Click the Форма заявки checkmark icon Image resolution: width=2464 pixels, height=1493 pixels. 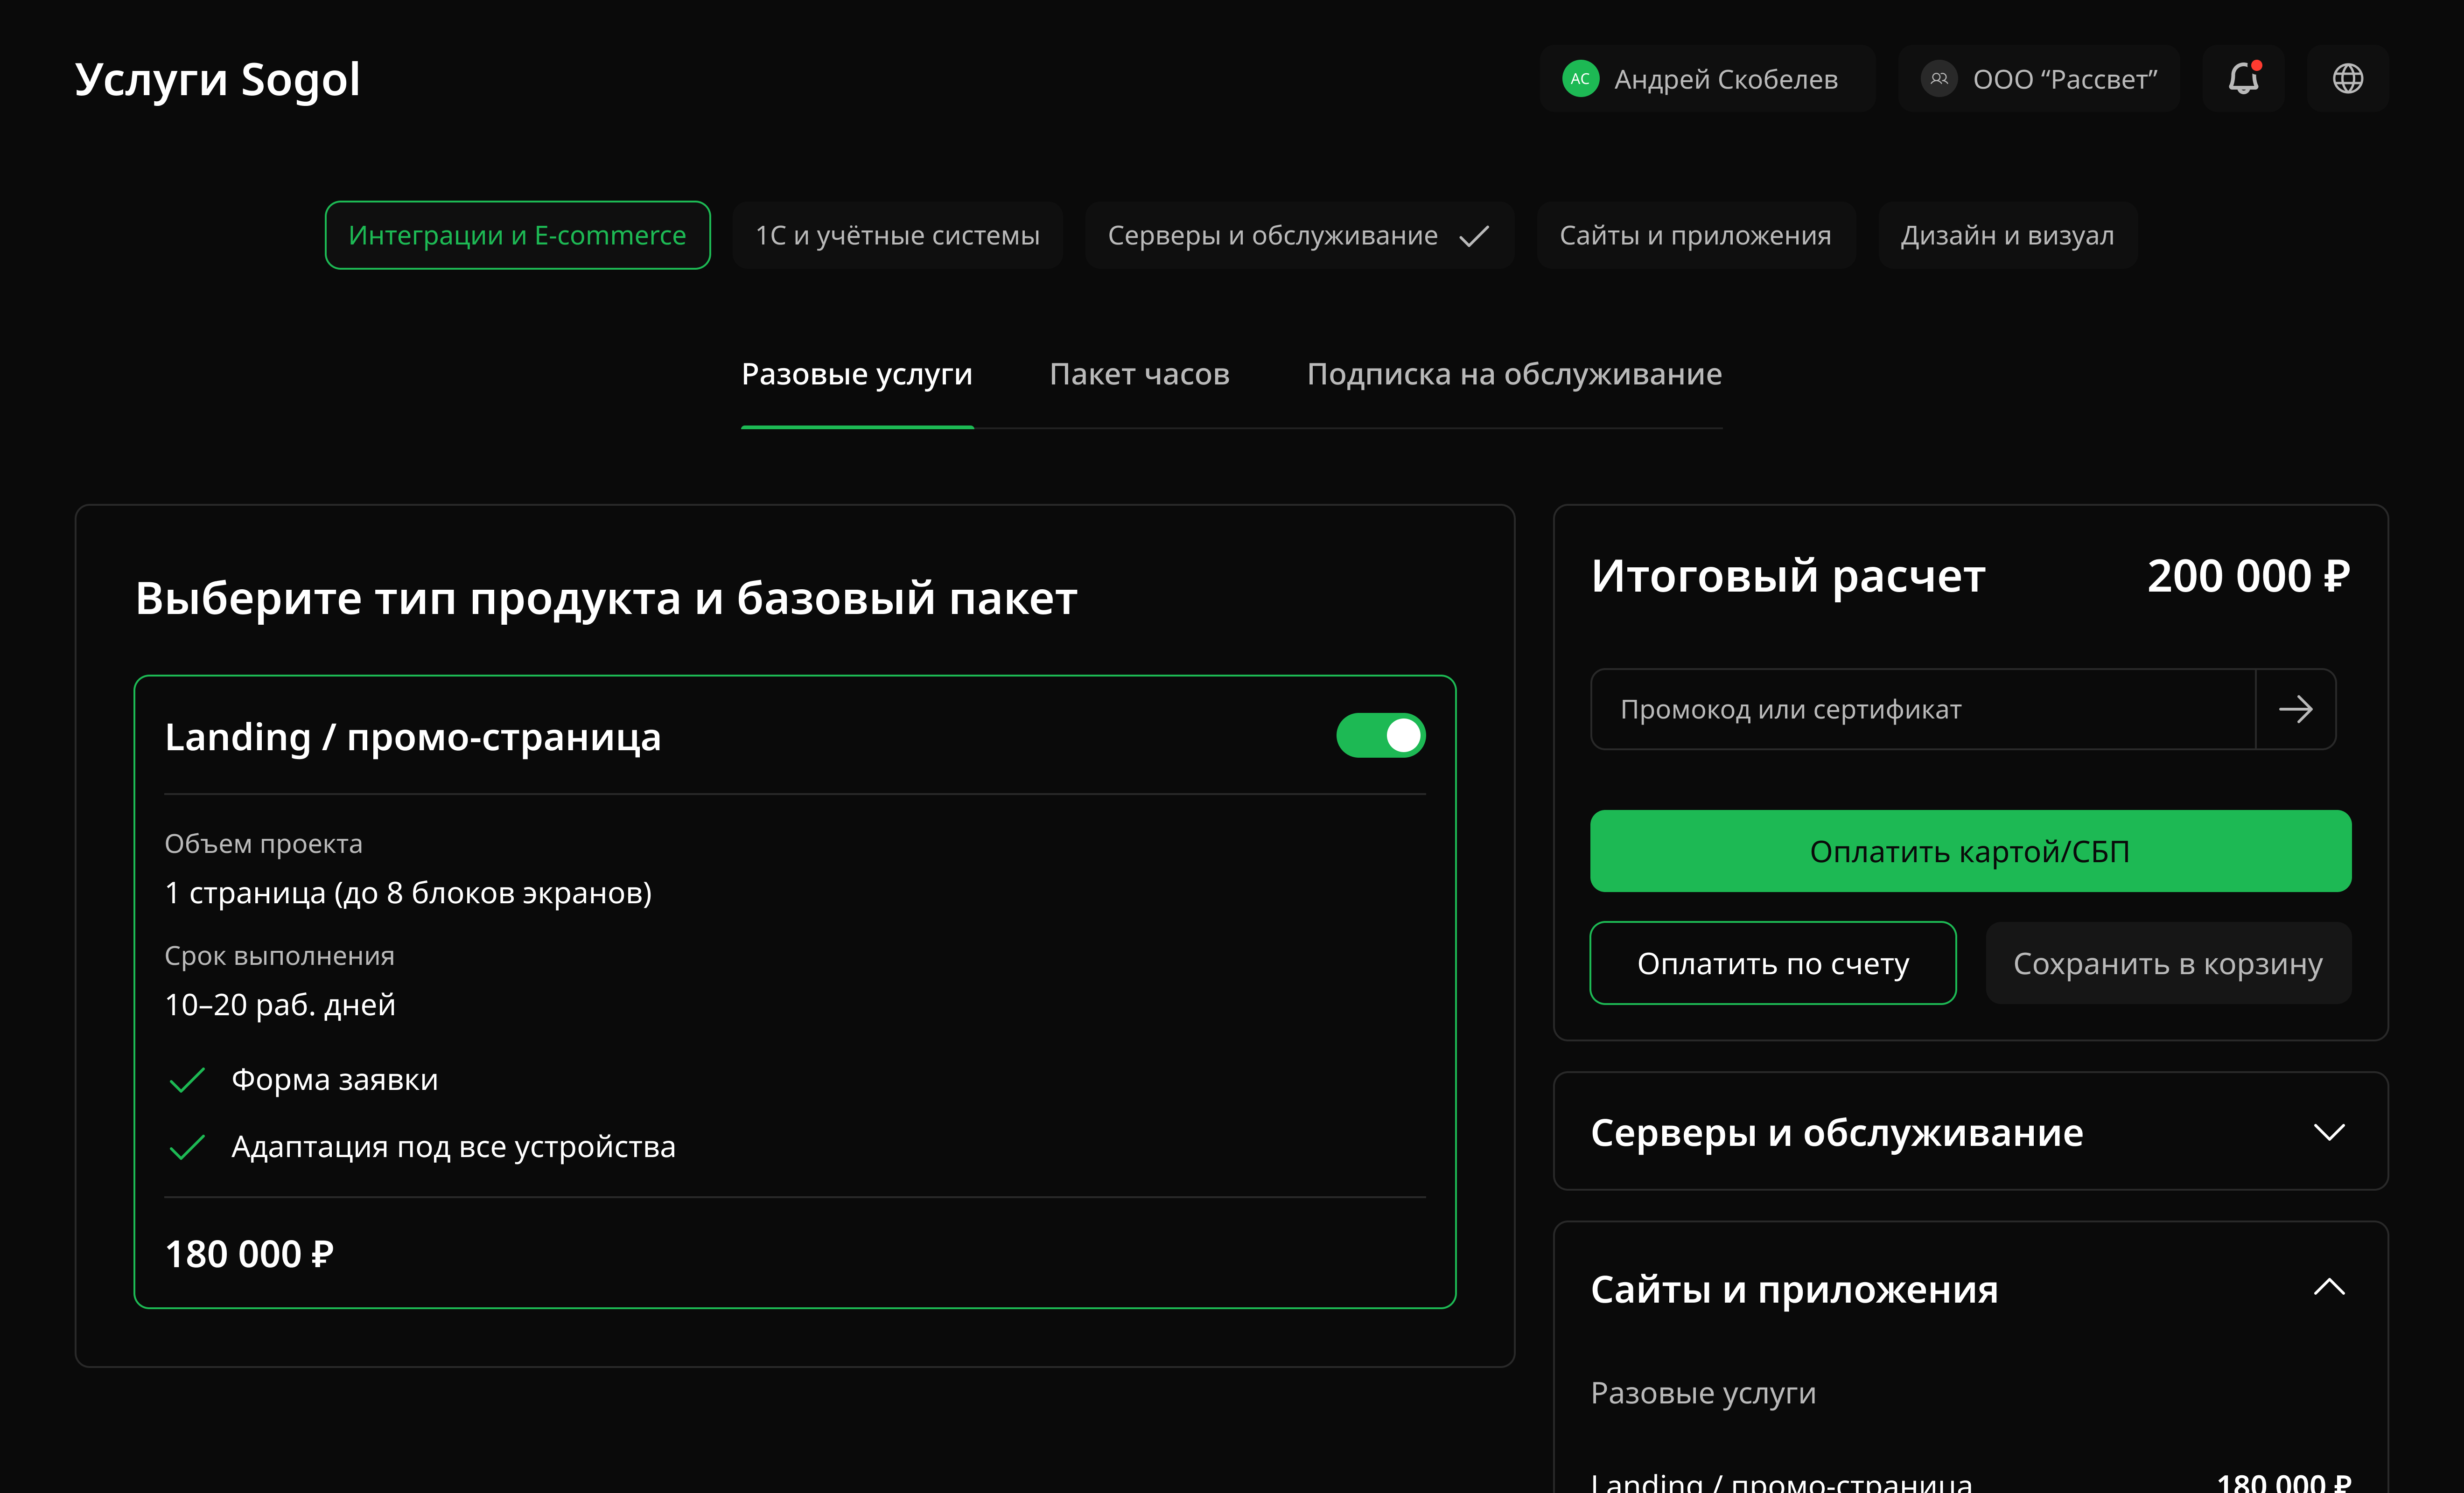pyautogui.click(x=187, y=1080)
